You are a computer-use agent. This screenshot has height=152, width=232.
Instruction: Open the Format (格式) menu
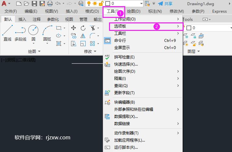coord(92,11)
